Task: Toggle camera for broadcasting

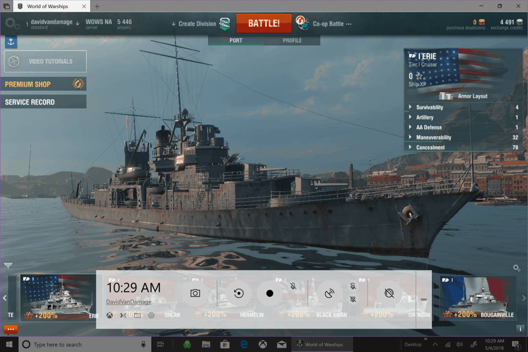Action: click(x=352, y=299)
